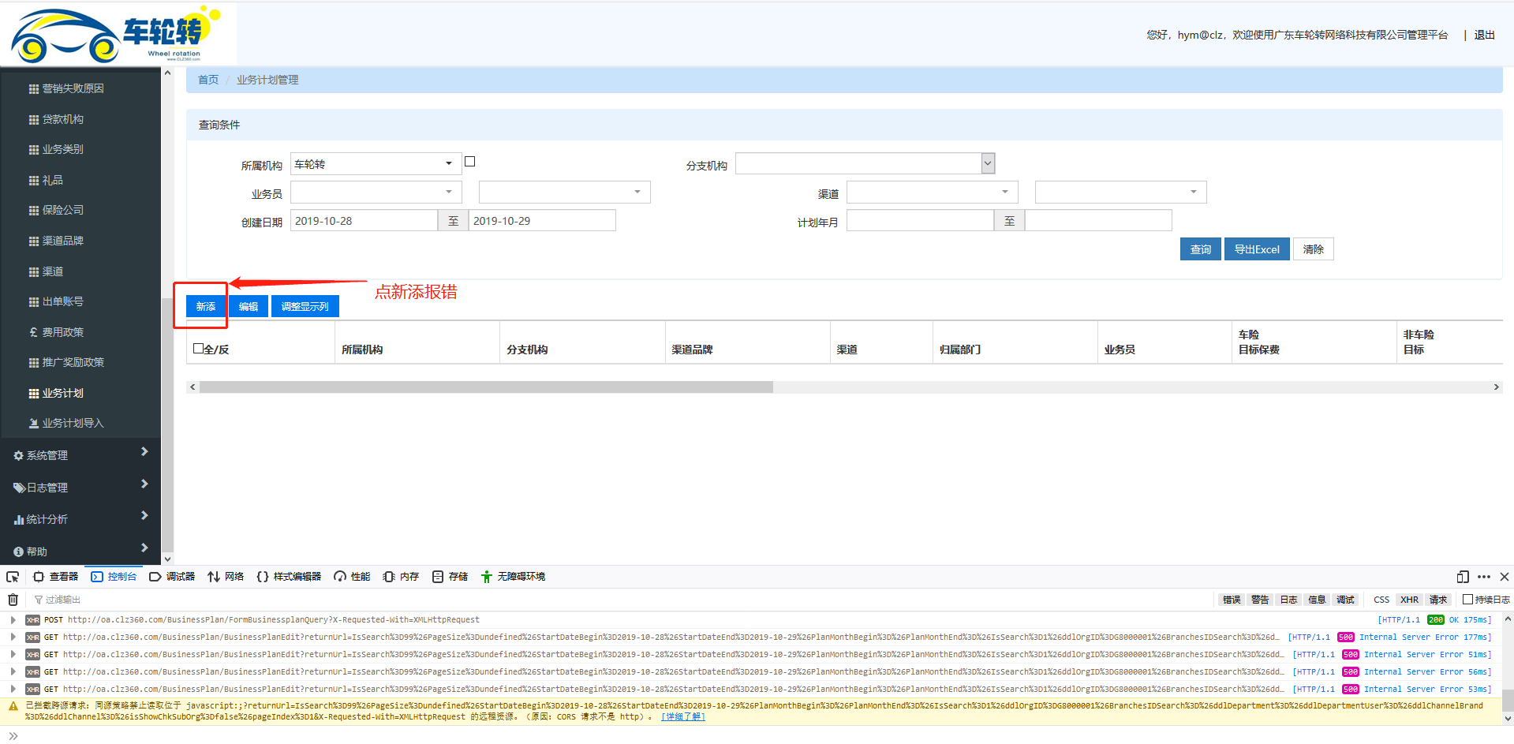Click the 退出 logout link
The width and height of the screenshot is (1514, 744).
pyautogui.click(x=1485, y=35)
